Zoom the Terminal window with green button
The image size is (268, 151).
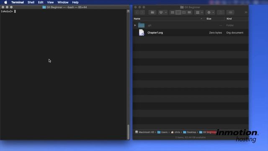(11, 7)
